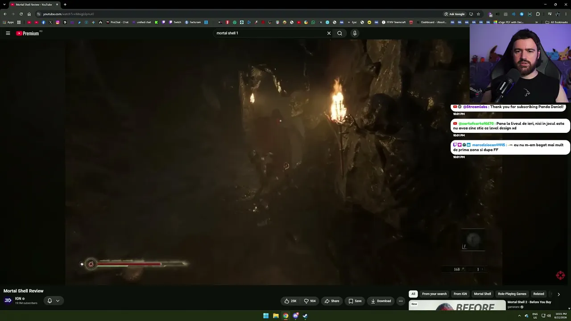This screenshot has width=571, height=321.
Task: Clear the YouTube search query
Action: coord(329,33)
